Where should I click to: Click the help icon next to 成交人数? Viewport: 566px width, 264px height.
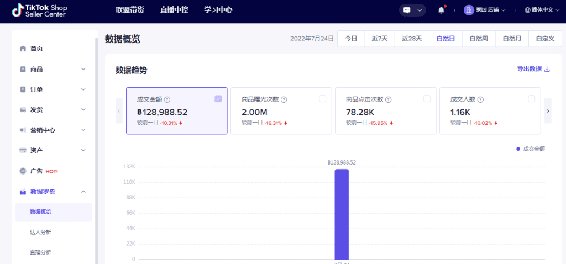(480, 99)
